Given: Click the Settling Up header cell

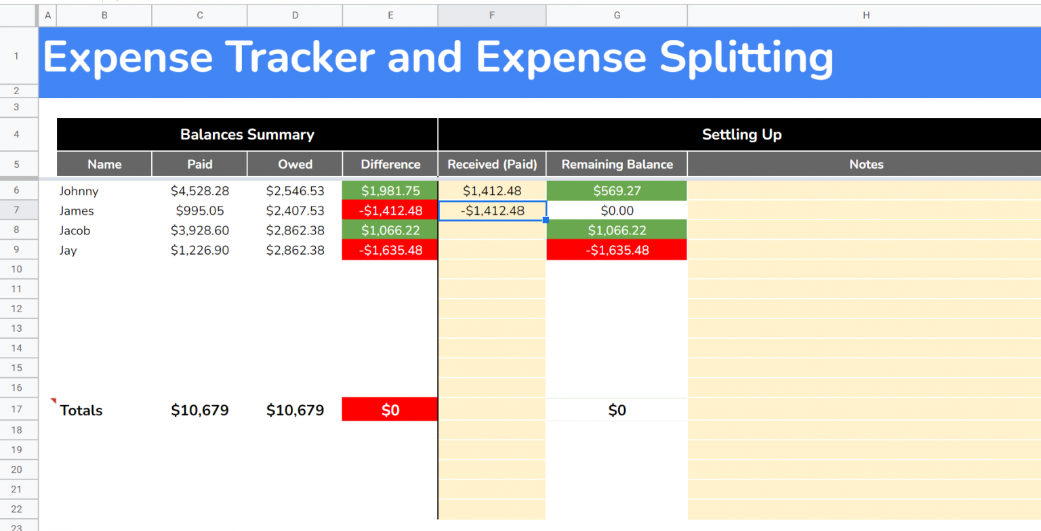Looking at the screenshot, I should pyautogui.click(x=741, y=134).
